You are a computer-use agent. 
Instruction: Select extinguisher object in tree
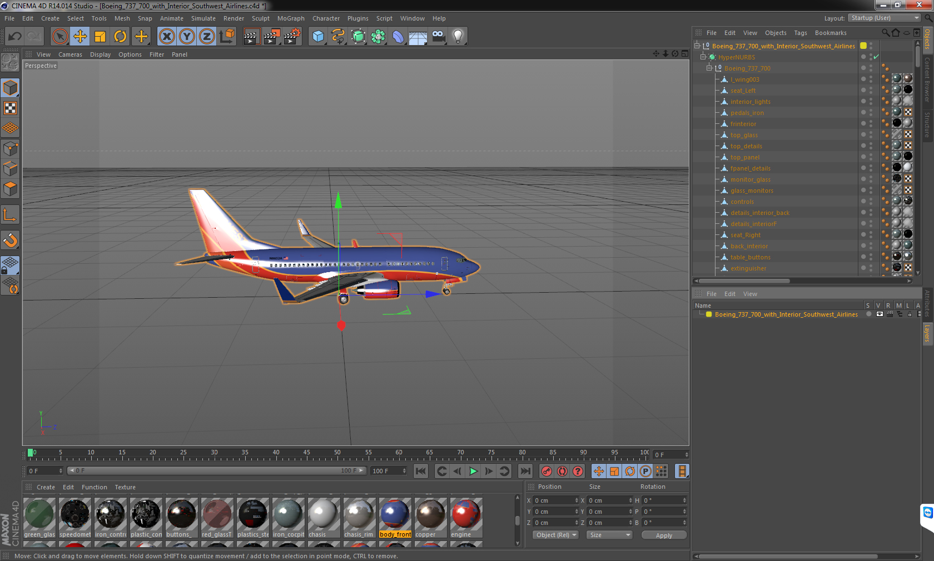click(x=748, y=268)
